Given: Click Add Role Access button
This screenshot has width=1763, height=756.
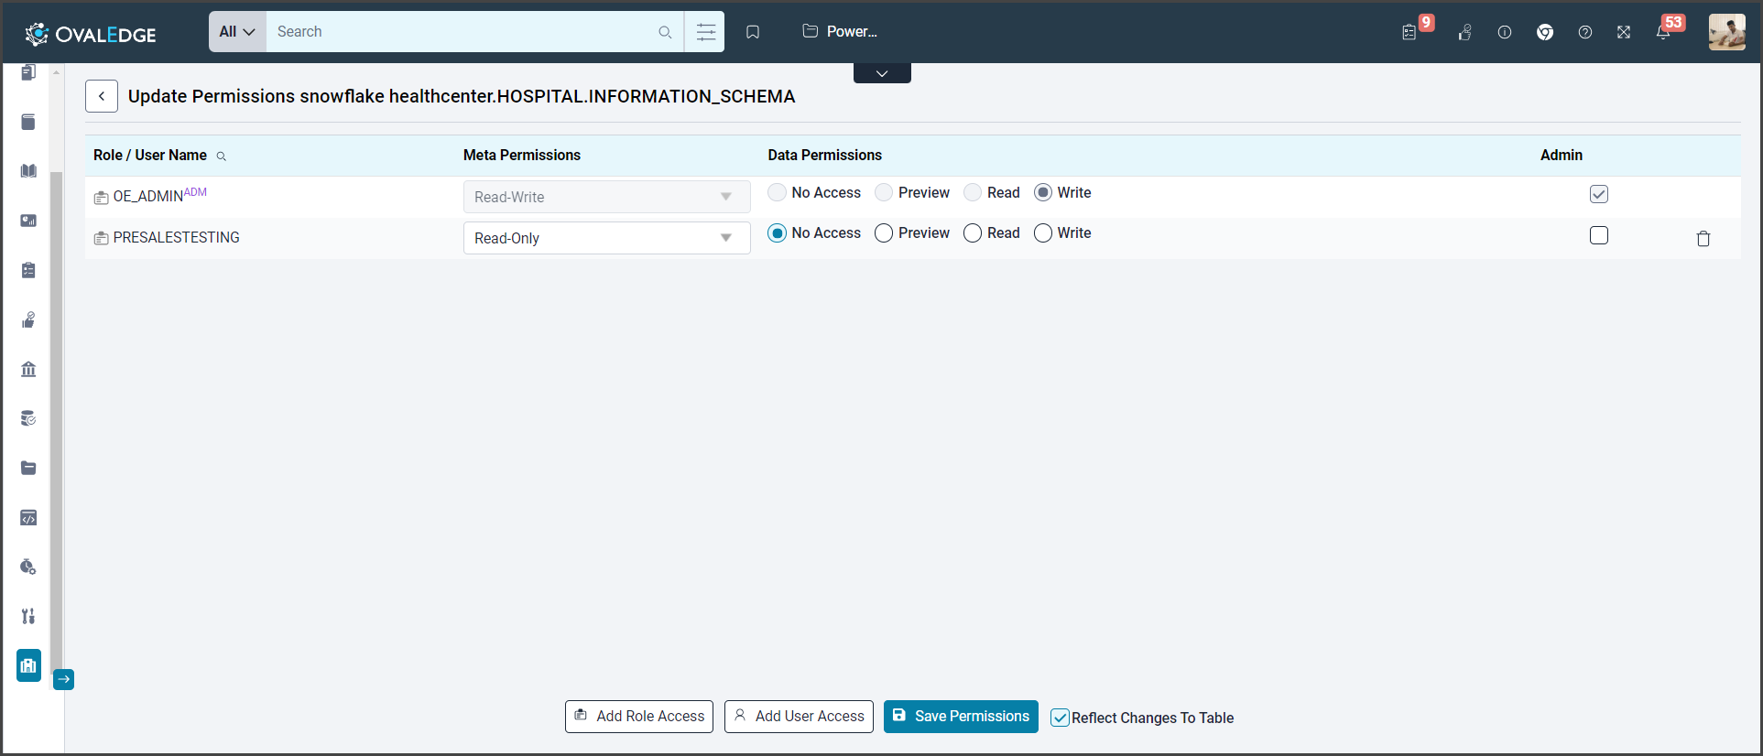Looking at the screenshot, I should pyautogui.click(x=639, y=717).
